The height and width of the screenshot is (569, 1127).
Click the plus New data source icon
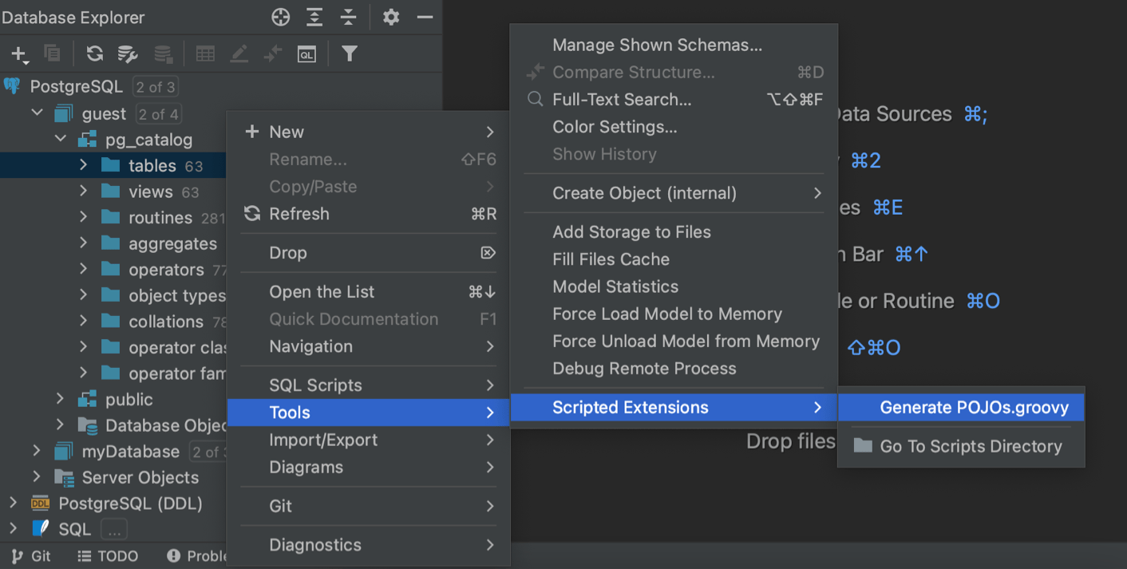18,53
